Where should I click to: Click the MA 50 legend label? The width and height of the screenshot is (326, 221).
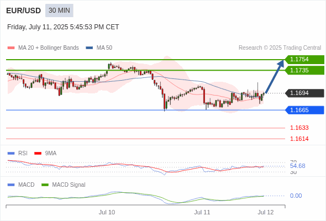click(104, 48)
